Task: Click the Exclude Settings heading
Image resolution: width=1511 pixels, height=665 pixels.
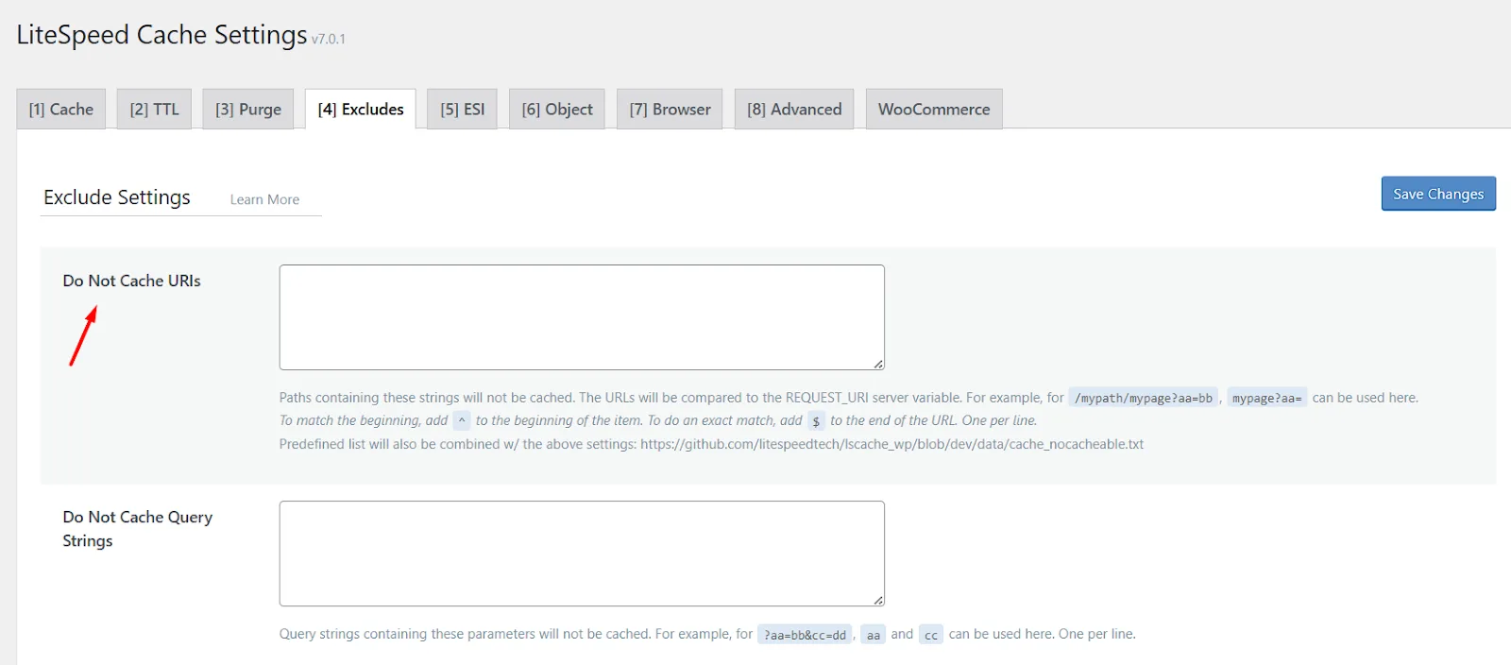Action: pyautogui.click(x=117, y=197)
